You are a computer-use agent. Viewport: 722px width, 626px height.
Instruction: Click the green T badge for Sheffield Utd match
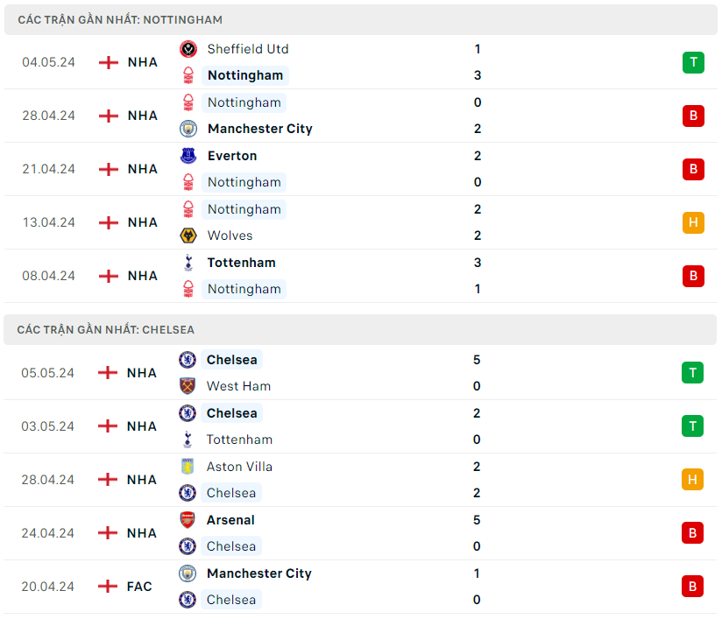(x=693, y=62)
